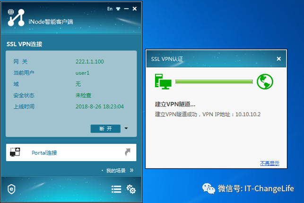Open the Portal连接 entry
Viewport: 304px width, 203px height.
click(71, 153)
